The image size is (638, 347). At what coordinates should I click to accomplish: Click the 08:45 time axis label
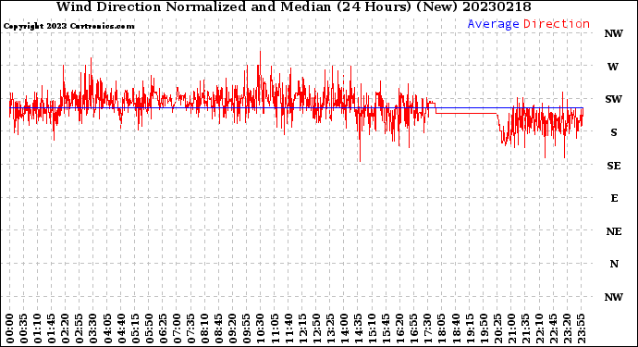(x=219, y=328)
